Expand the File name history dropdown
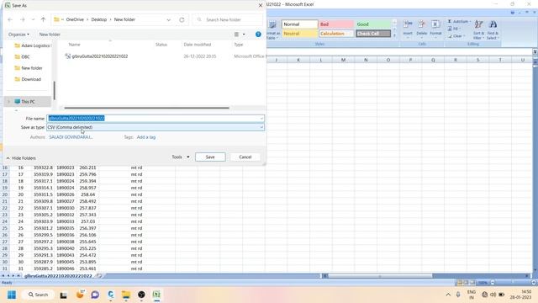 [x=261, y=118]
